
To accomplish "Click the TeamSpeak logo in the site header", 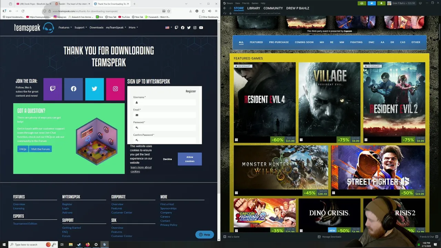I will click(x=34, y=28).
